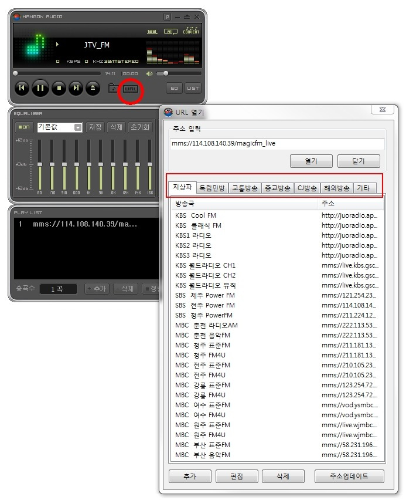
Task: Click the 주소 column header
Action: pyautogui.click(x=351, y=204)
